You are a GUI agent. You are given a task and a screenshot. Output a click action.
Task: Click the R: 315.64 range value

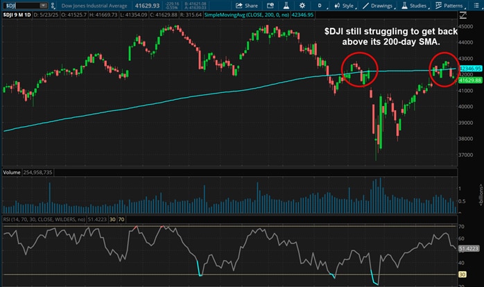tap(191, 15)
